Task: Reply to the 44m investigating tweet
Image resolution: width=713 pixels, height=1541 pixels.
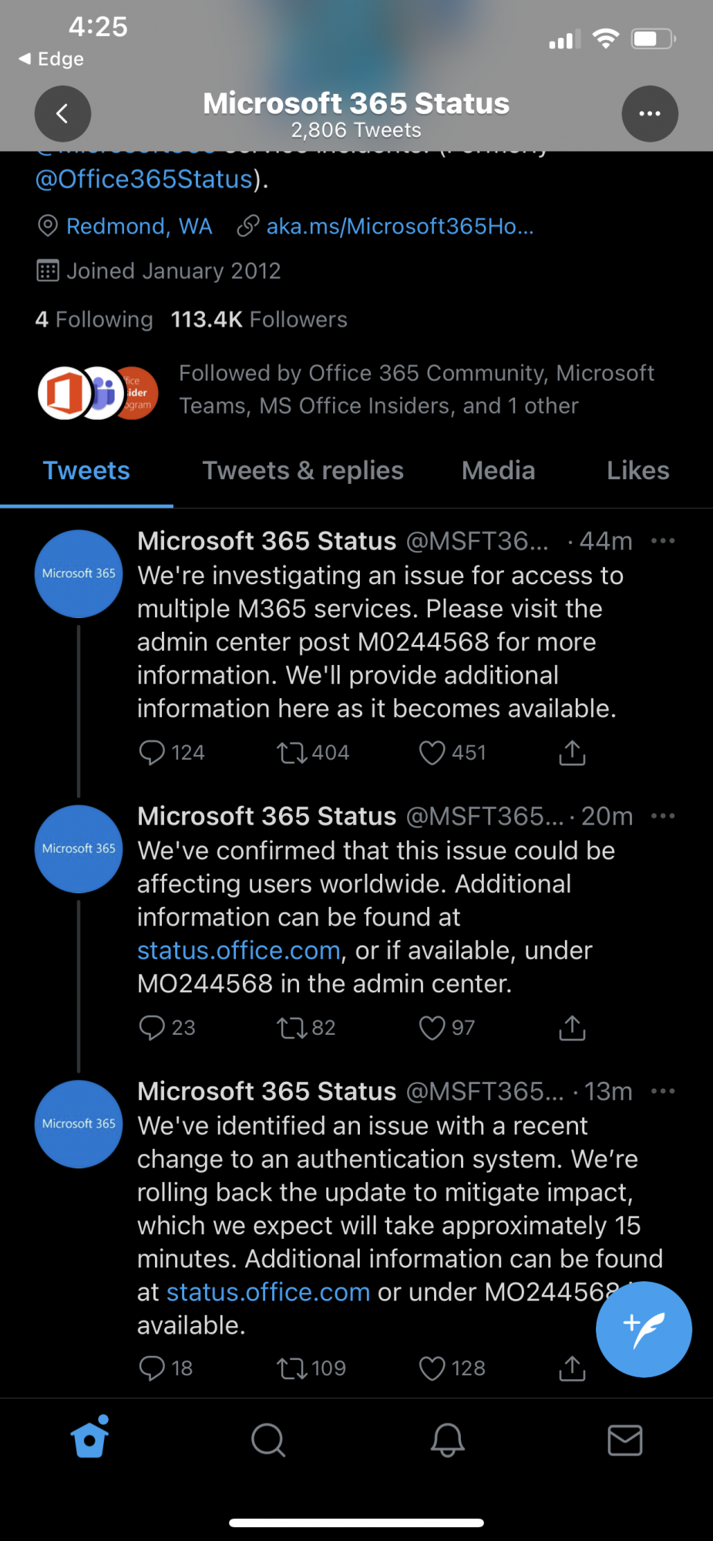Action: (x=152, y=752)
